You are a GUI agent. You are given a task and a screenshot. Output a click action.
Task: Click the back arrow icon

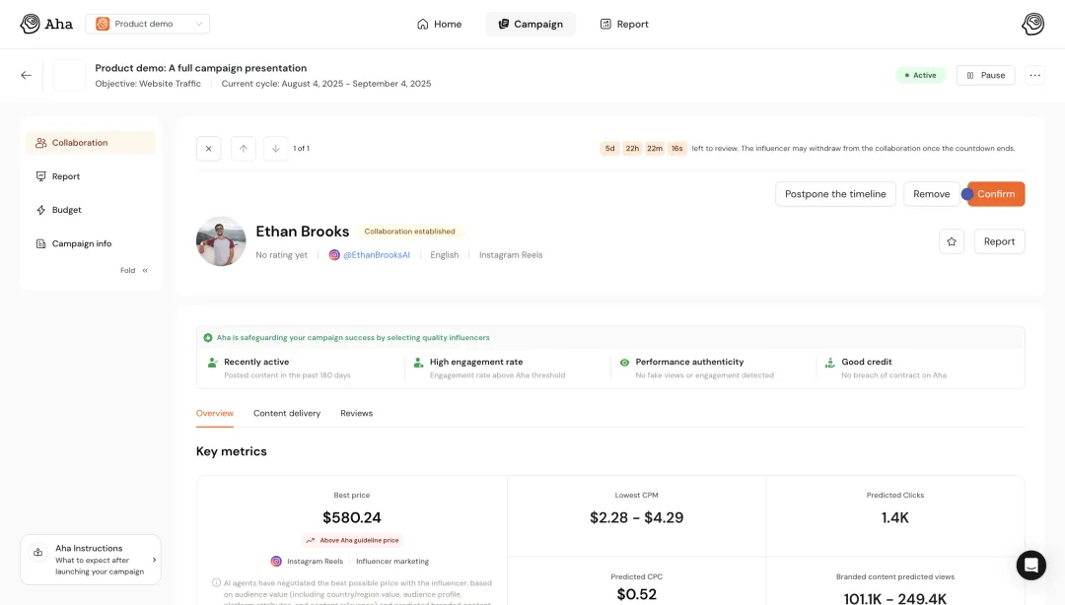[26, 75]
